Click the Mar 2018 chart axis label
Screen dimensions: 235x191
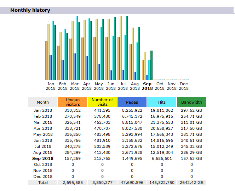tap(75, 86)
